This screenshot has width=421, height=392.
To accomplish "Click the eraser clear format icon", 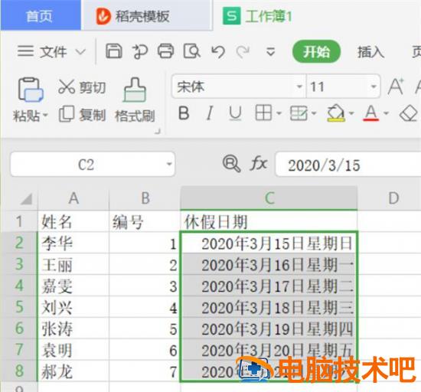I will tap(409, 113).
